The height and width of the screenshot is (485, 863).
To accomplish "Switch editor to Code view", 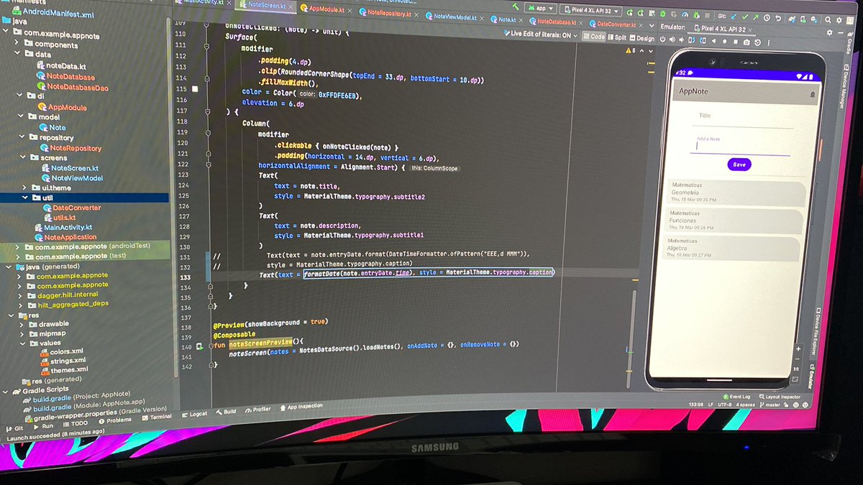I will click(594, 37).
